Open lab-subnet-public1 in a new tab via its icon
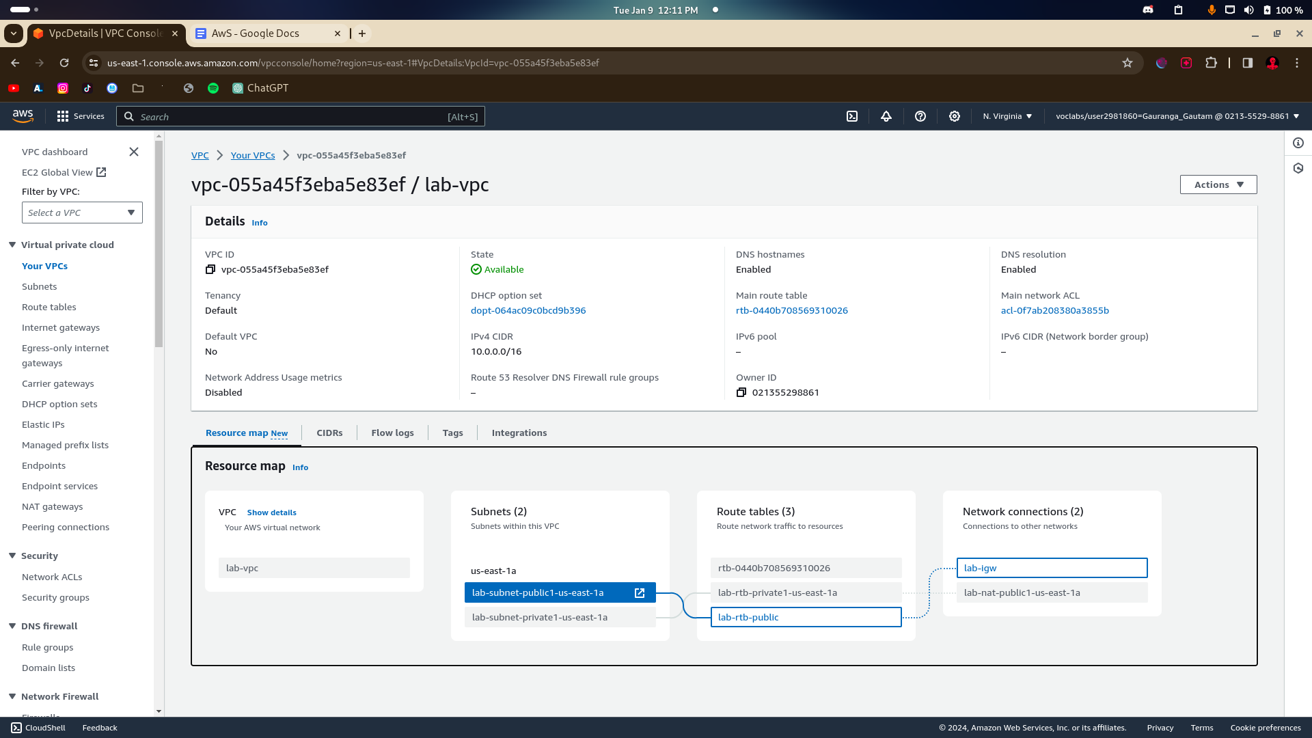The width and height of the screenshot is (1312, 738). pyautogui.click(x=640, y=593)
